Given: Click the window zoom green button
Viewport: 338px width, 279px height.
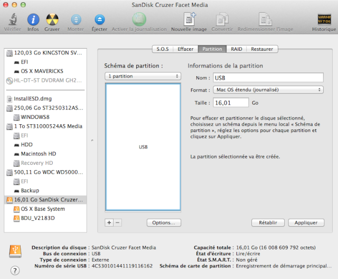Looking at the screenshot, I should (x=23, y=5).
